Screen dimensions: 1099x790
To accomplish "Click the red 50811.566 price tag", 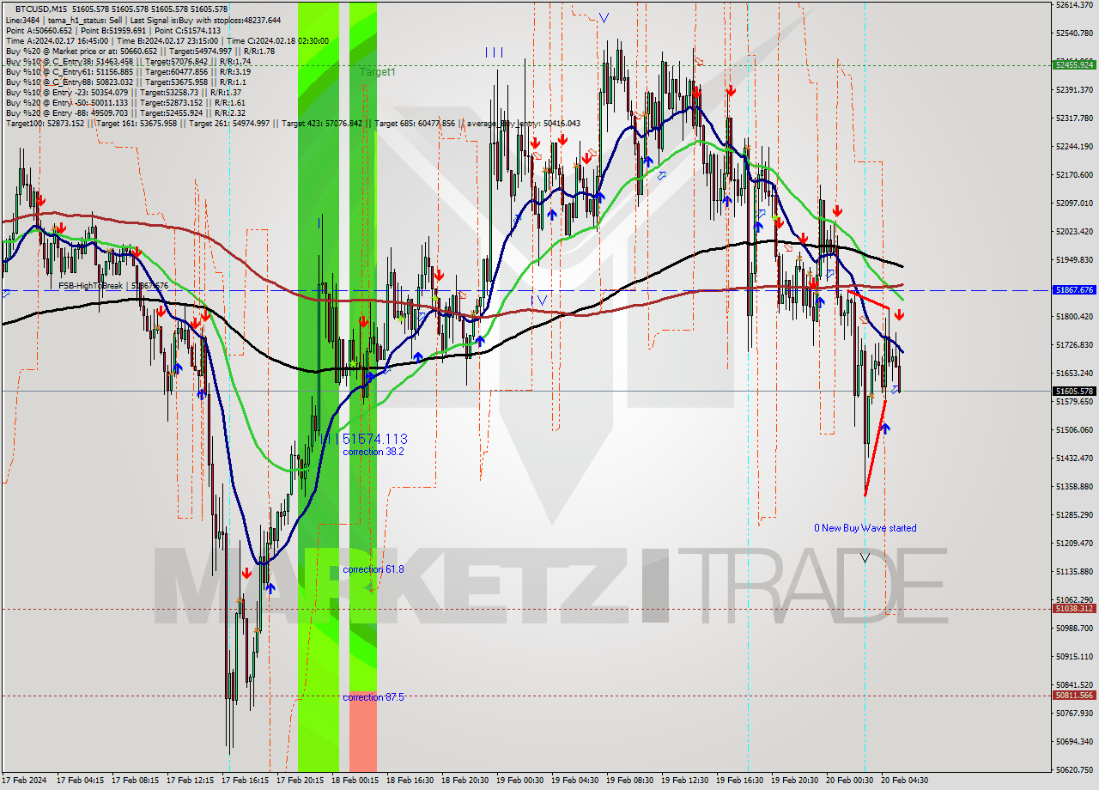I will [1073, 696].
